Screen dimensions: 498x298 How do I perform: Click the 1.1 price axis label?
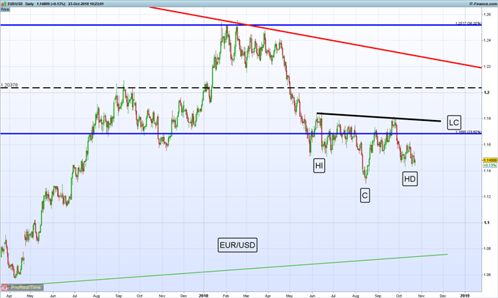tap(486, 223)
